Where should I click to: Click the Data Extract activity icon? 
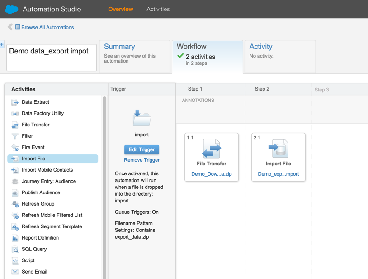pos(15,102)
